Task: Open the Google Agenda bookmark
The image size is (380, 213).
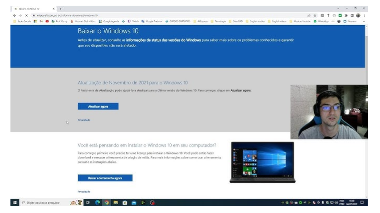Action: coord(109,21)
